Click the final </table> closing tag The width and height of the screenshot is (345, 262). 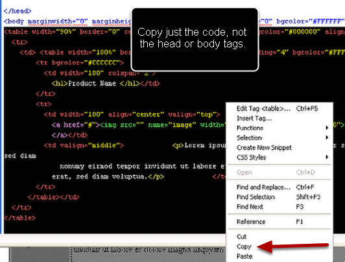pyautogui.click(x=20, y=218)
